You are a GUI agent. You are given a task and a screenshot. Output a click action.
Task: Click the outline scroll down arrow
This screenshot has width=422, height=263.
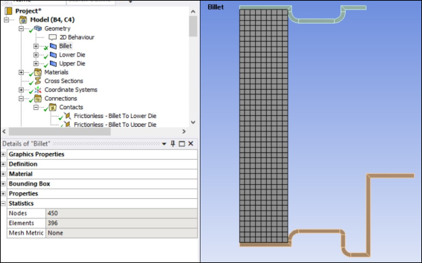coord(193,122)
